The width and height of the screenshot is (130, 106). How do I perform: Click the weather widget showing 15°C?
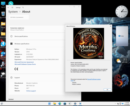pyautogui.click(x=122, y=61)
